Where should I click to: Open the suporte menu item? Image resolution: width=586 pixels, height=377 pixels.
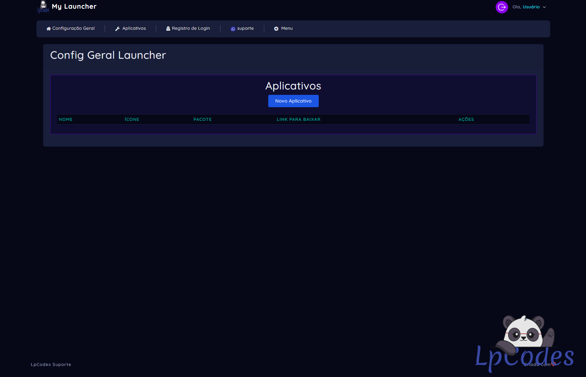pyautogui.click(x=246, y=28)
